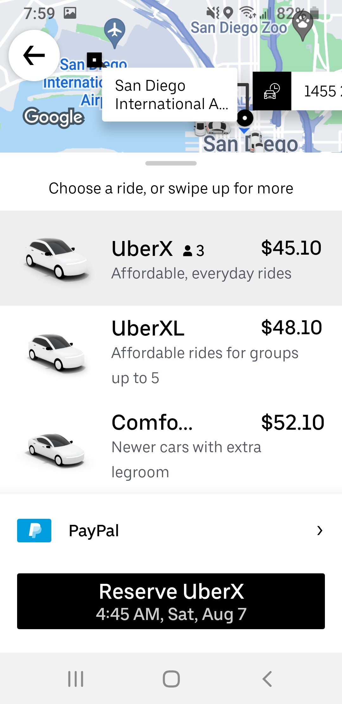The image size is (342, 704).
Task: Tap the UberXL car image
Action: pos(57,353)
